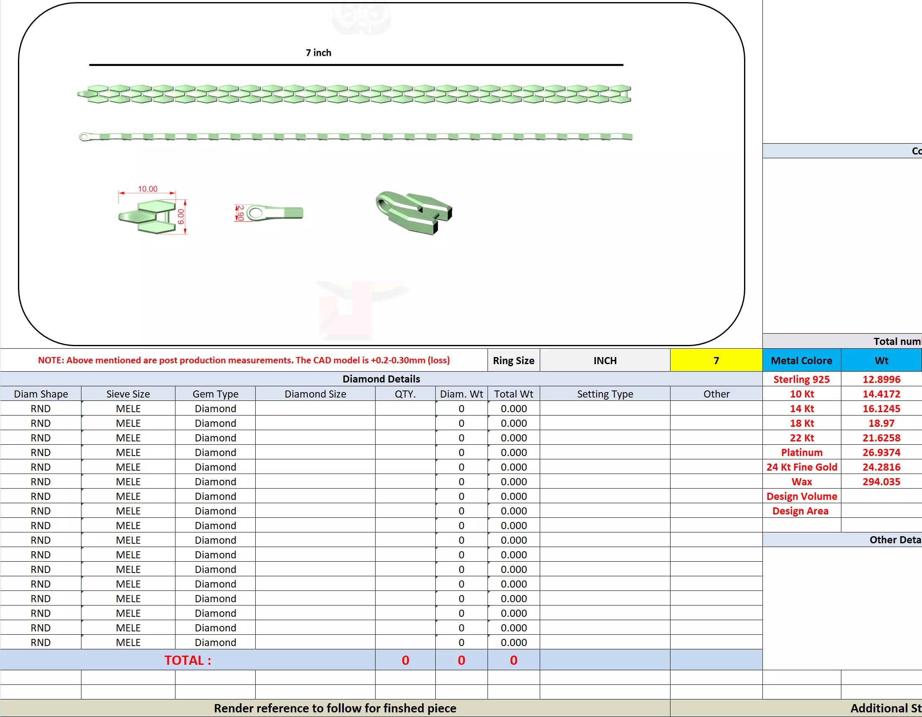Click the chain side-view render image
Screen dimensions: 922x717
pos(355,137)
